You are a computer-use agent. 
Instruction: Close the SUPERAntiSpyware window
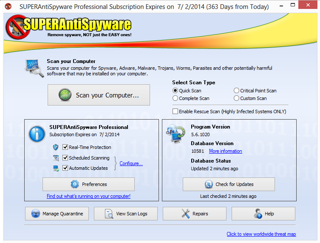(x=308, y=5)
